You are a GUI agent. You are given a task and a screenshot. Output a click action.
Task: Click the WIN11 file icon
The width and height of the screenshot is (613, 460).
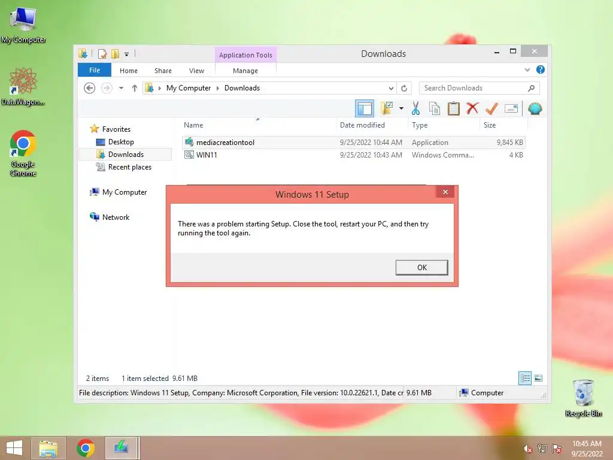pos(189,155)
